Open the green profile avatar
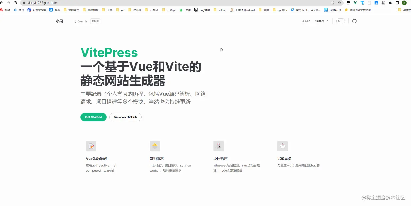This screenshot has height=206, width=411. [404, 3]
